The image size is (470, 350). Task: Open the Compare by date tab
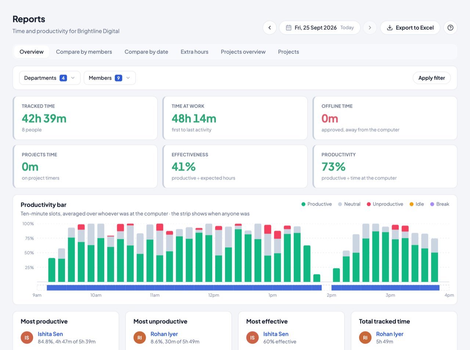coord(146,52)
